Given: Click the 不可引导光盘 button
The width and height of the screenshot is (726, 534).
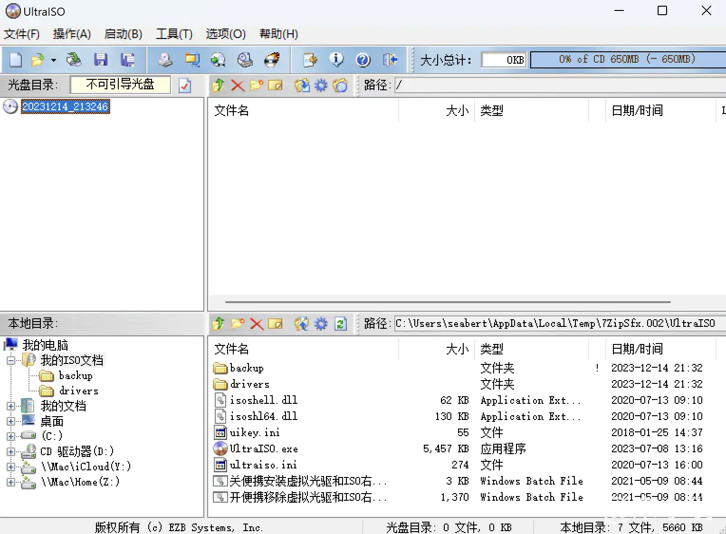Looking at the screenshot, I should tap(120, 85).
